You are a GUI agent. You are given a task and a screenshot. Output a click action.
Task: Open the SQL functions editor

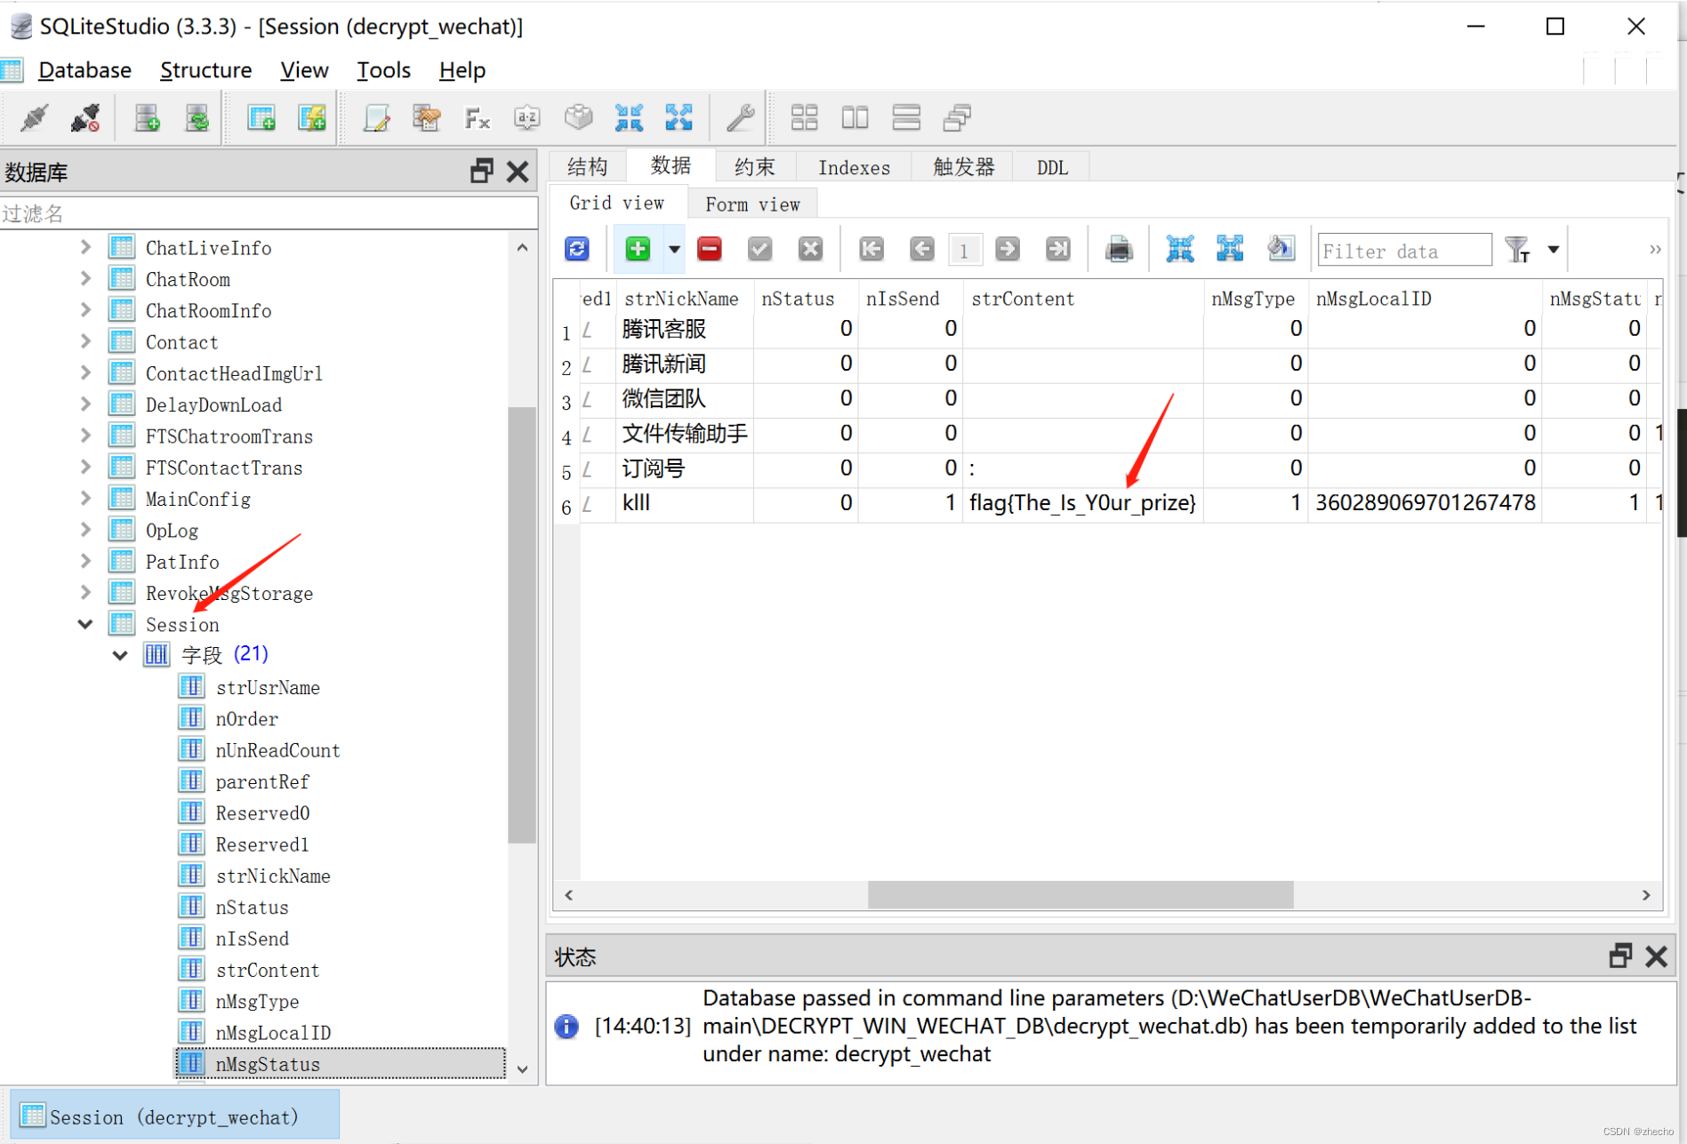coord(477,116)
